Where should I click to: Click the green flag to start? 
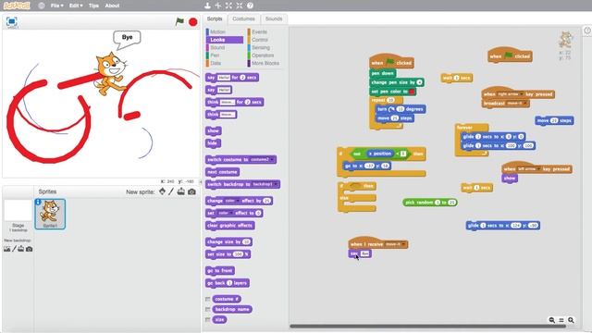[x=179, y=21]
